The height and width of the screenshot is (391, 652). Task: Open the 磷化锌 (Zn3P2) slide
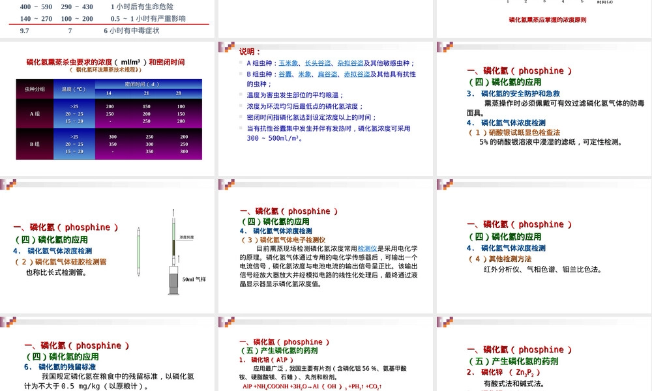tap(544, 354)
